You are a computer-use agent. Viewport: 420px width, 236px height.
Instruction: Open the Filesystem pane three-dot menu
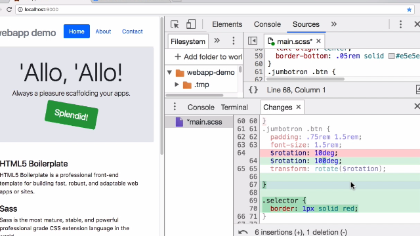[234, 41]
